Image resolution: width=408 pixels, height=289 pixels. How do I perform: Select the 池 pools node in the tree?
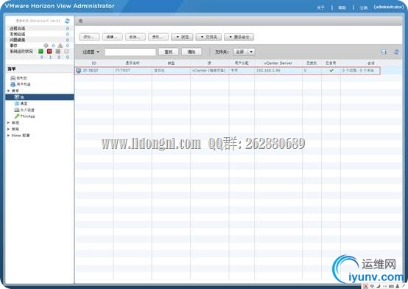(40, 97)
